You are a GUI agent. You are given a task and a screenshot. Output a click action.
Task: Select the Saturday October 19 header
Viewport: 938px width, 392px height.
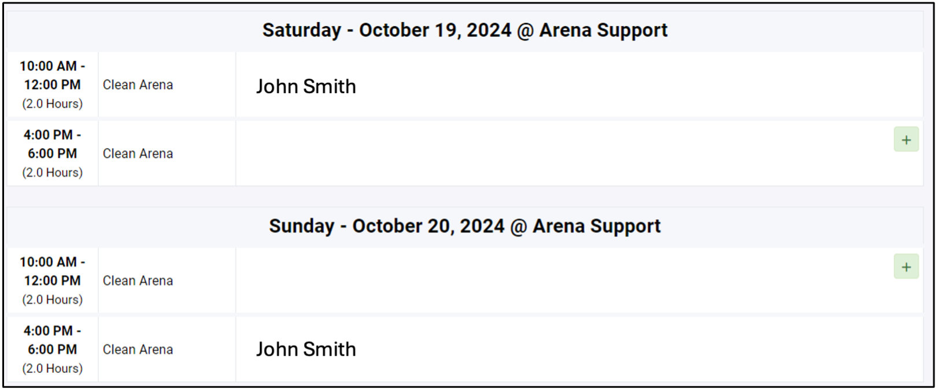pos(464,30)
